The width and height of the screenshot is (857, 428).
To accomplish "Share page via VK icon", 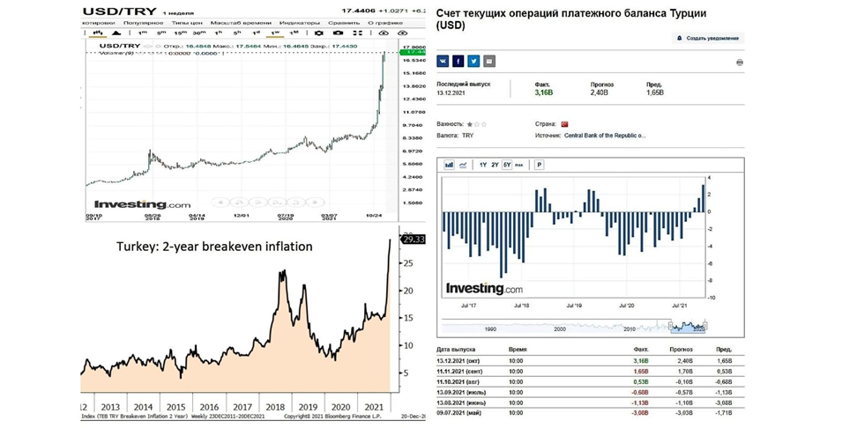I will click(442, 61).
